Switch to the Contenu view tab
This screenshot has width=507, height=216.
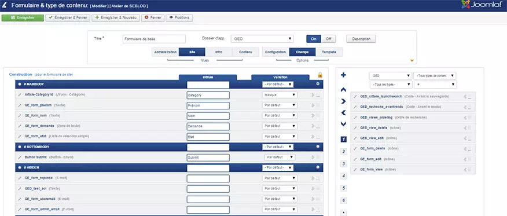pos(246,52)
